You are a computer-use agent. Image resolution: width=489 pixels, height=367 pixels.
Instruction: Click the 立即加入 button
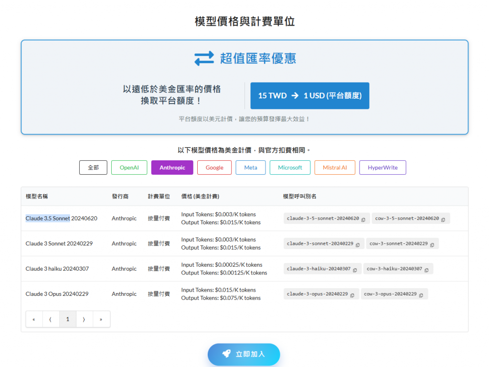[x=244, y=355]
